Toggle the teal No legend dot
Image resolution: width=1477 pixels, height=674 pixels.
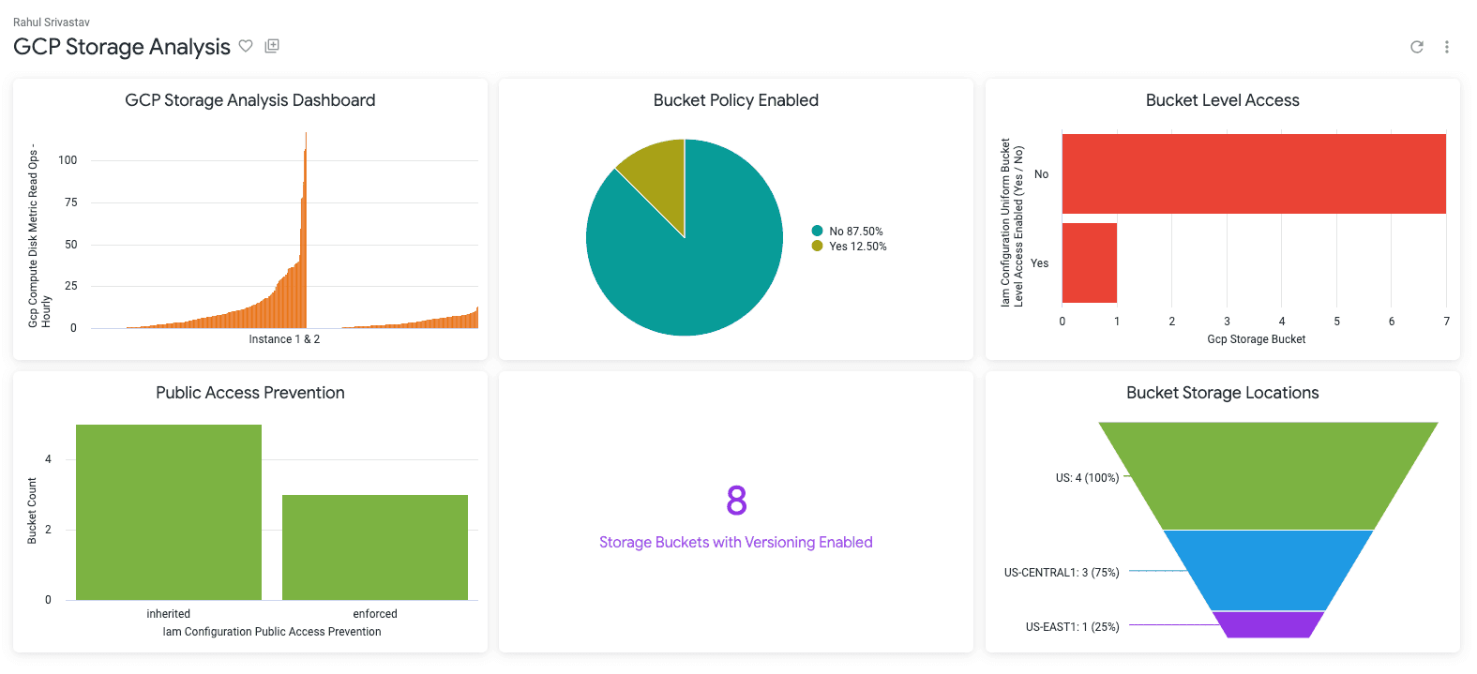[817, 231]
